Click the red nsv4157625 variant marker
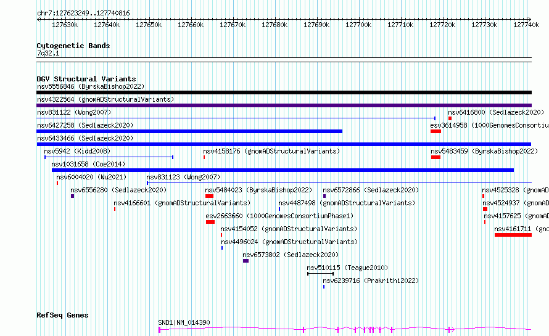 [485, 222]
